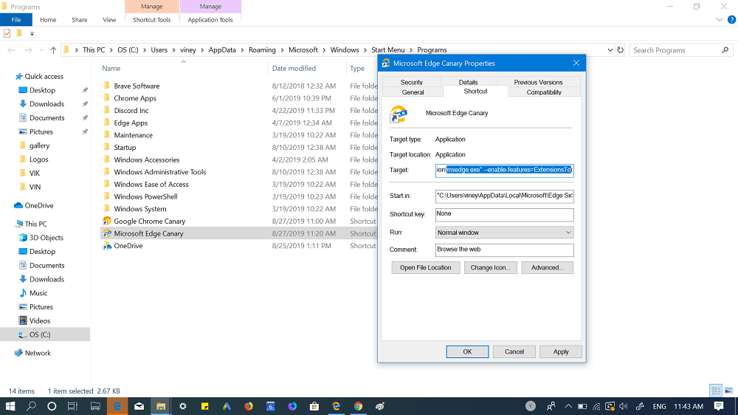738x415 pixels.
Task: Select Google Chrome Canary shortcut
Action: [x=149, y=221]
